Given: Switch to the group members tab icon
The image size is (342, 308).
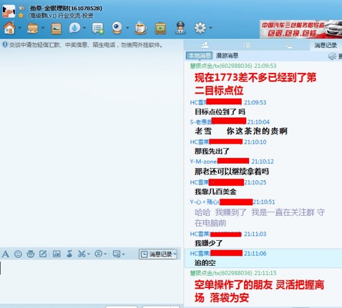Looking at the screenshot, I should click(x=205, y=45).
